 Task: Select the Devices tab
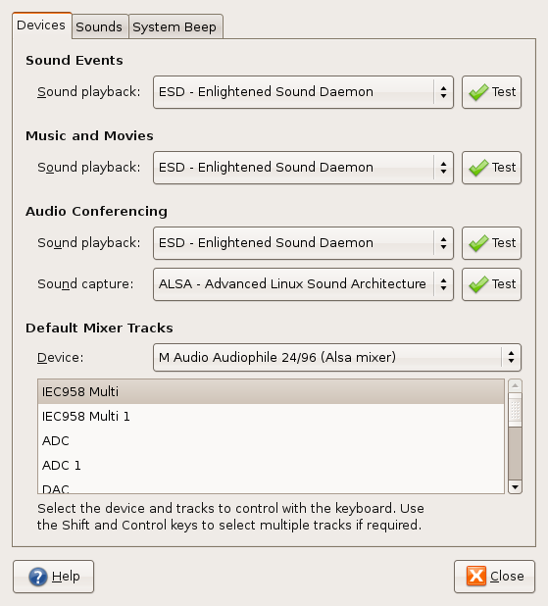click(41, 25)
